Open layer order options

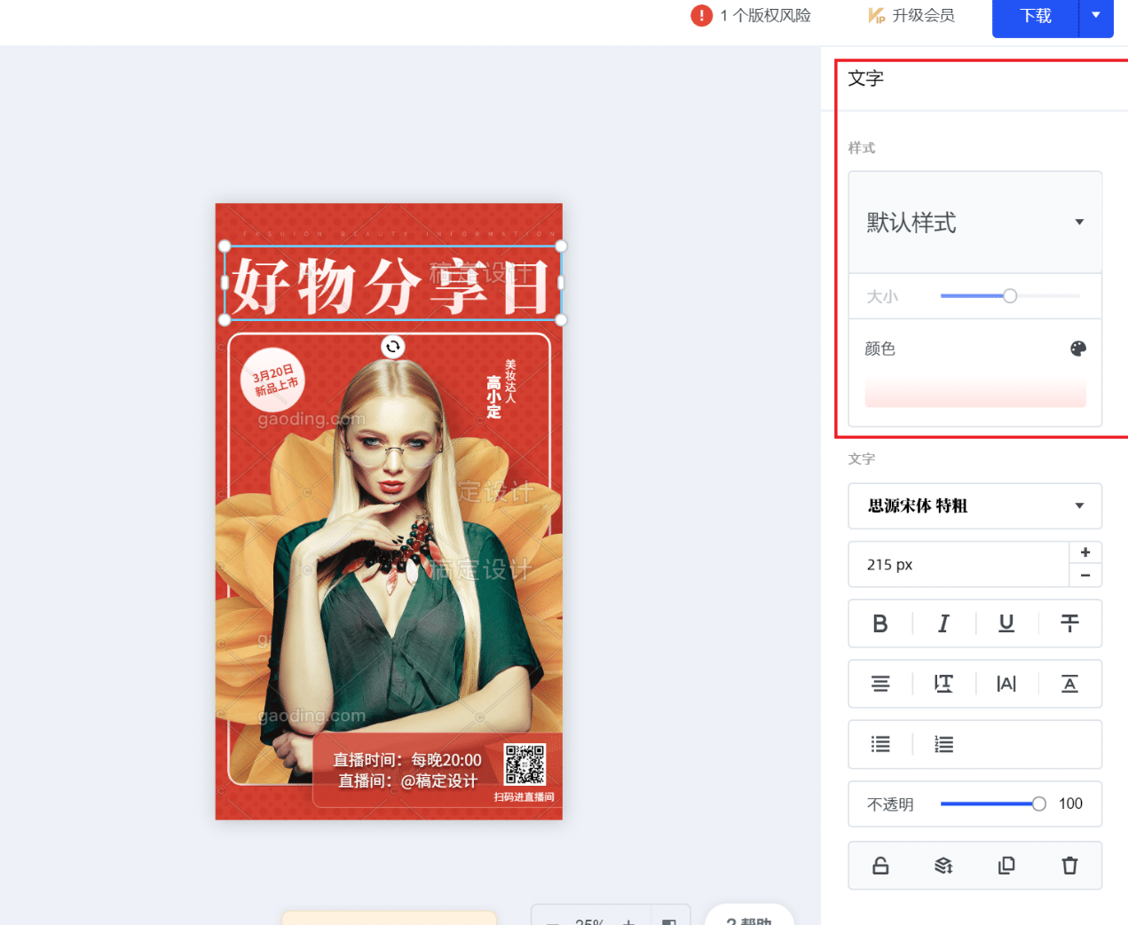pyautogui.click(x=943, y=866)
